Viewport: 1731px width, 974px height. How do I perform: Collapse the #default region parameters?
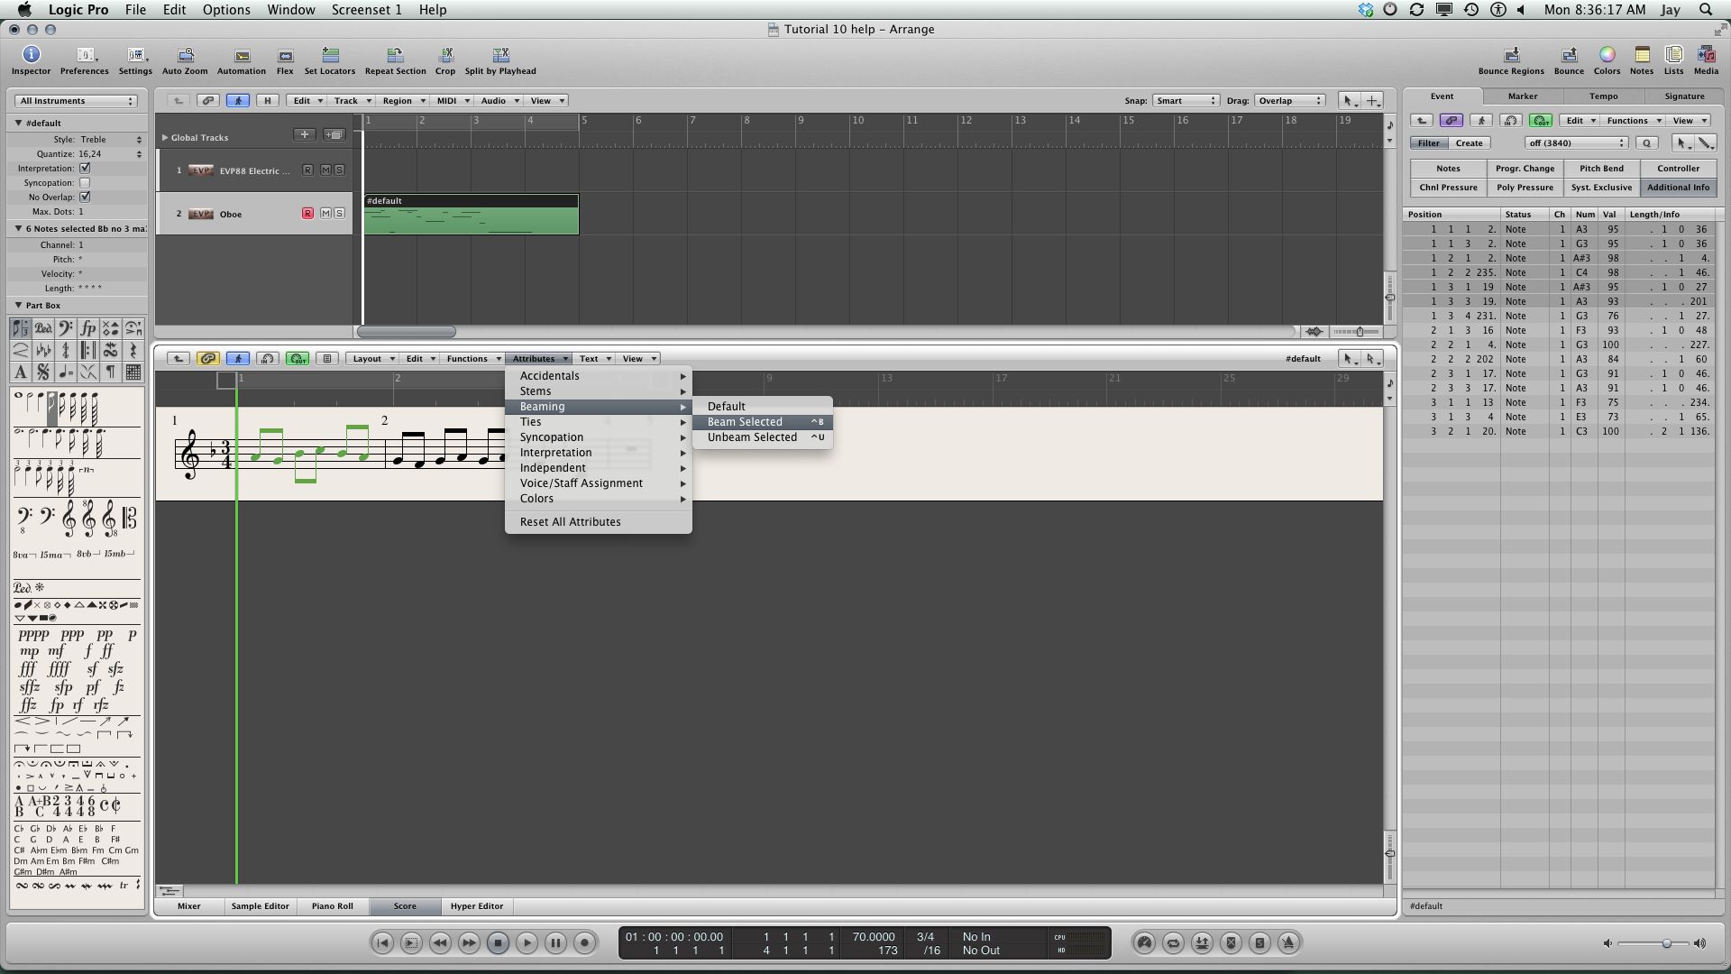pyautogui.click(x=18, y=123)
